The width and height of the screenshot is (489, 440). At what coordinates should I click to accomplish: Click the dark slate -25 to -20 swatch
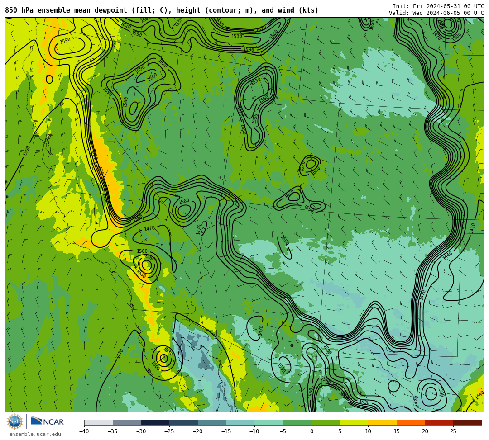(x=183, y=422)
